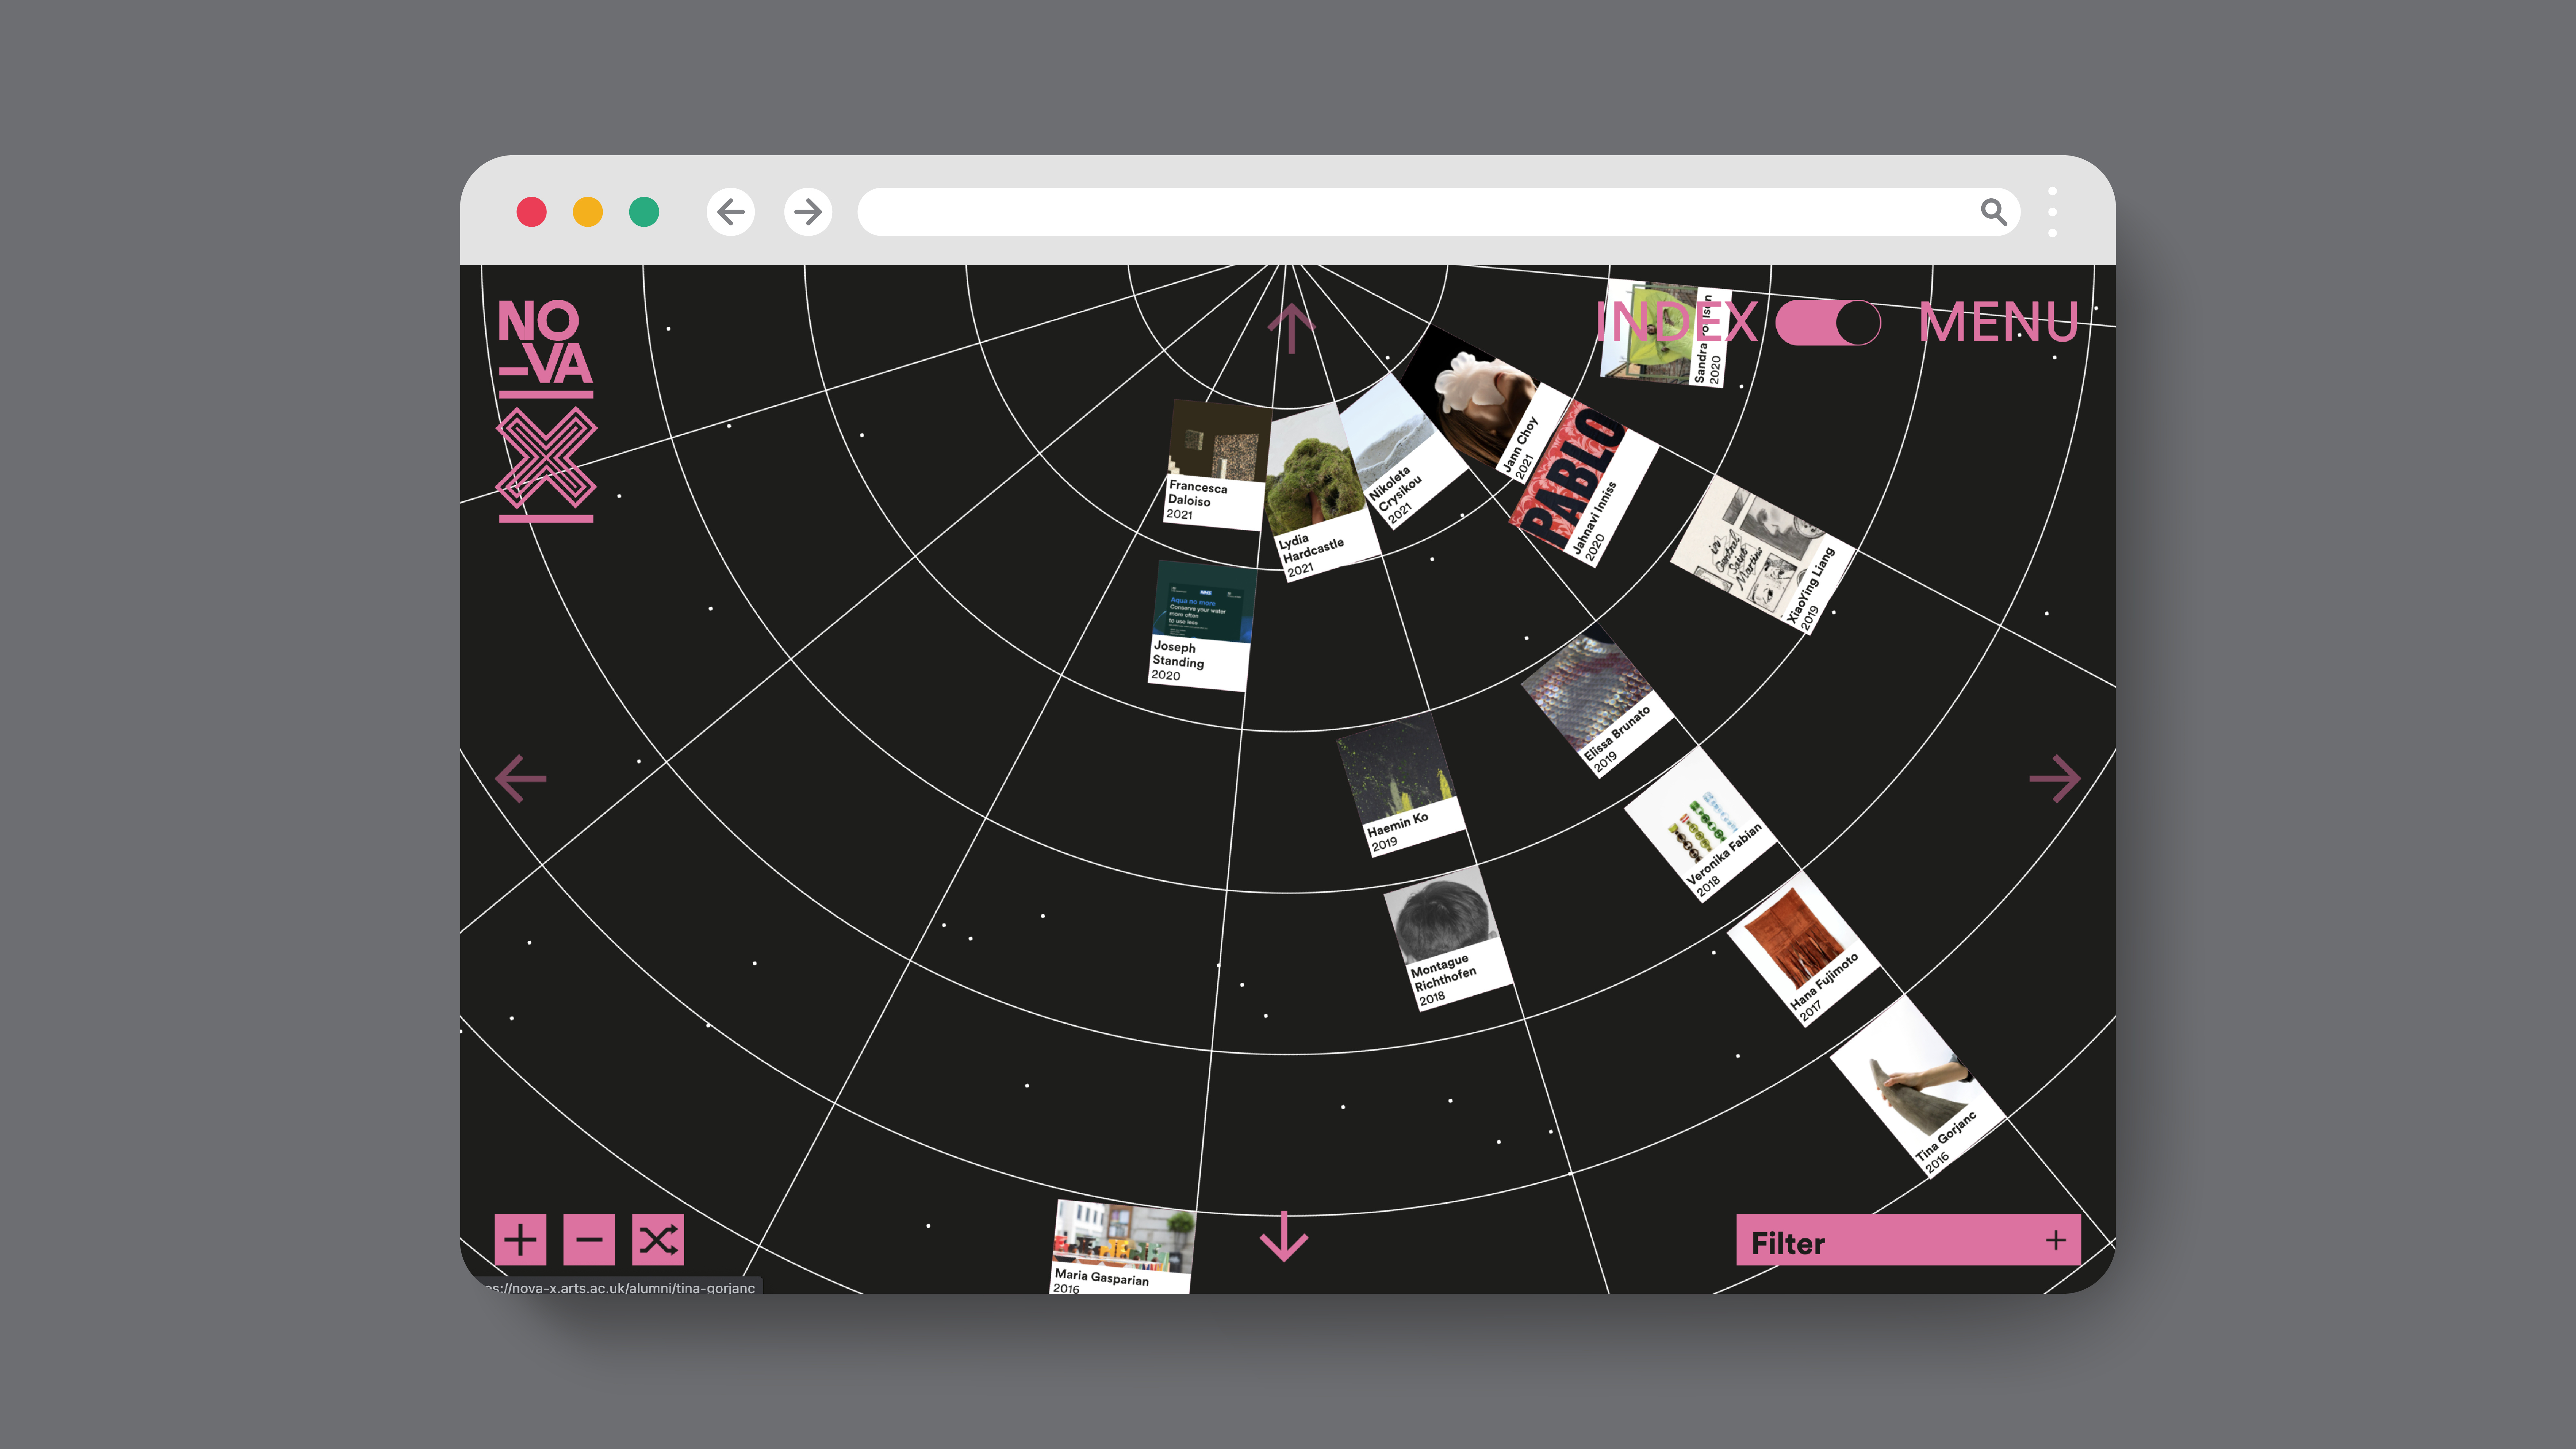
Task: Click the shuffle icon button
Action: coord(658,1240)
